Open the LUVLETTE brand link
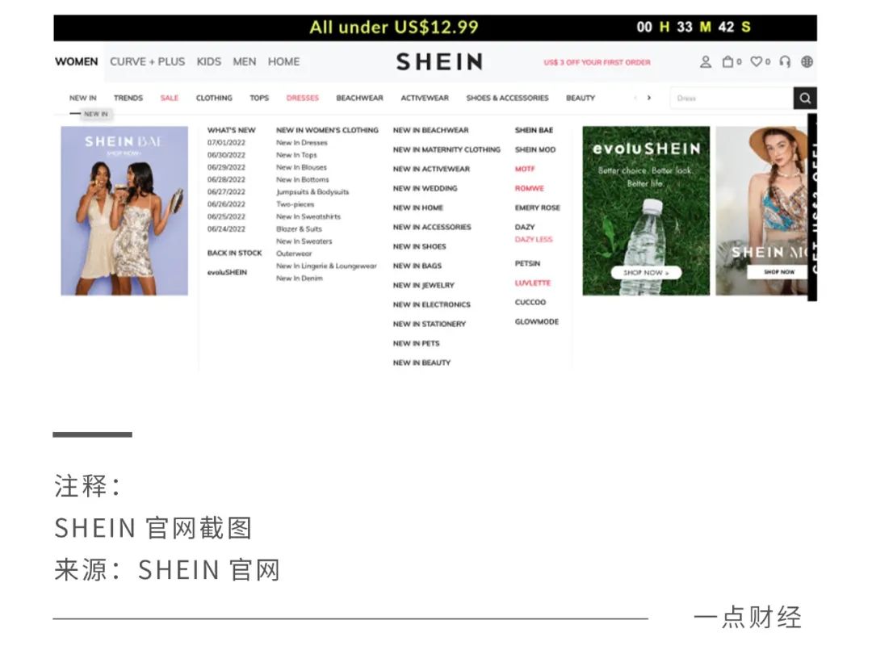The height and width of the screenshot is (654, 872). 533,283
